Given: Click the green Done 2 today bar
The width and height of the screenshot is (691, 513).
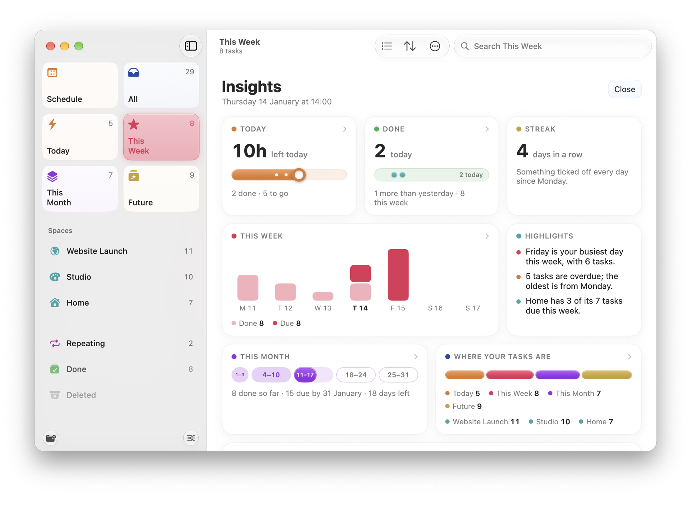Looking at the screenshot, I should 431,175.
